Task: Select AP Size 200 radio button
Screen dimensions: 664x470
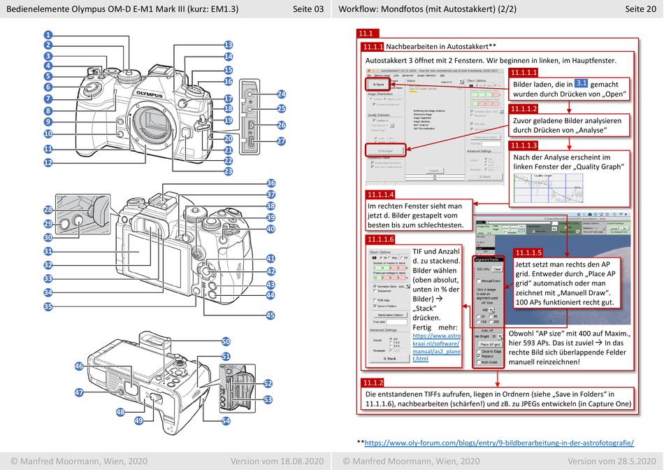Action: 491,322
